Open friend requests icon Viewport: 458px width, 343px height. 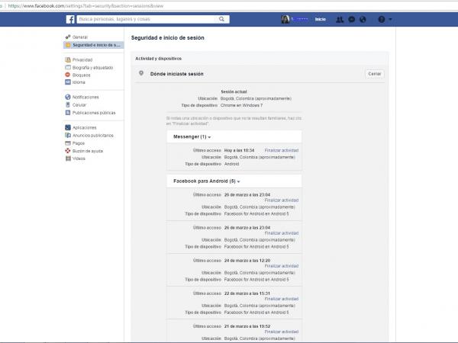(340, 20)
